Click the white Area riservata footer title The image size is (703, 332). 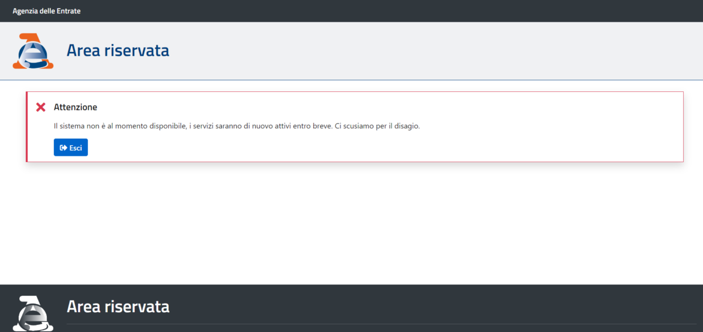point(118,306)
